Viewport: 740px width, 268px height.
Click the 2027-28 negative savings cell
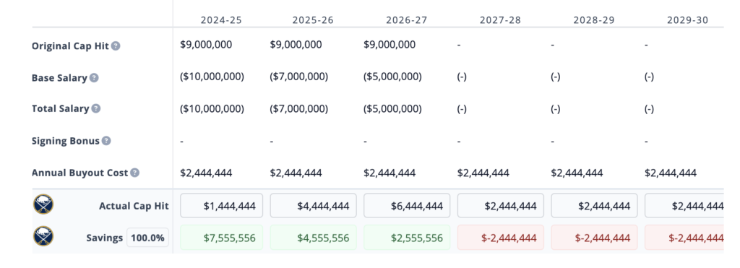pyautogui.click(x=500, y=238)
